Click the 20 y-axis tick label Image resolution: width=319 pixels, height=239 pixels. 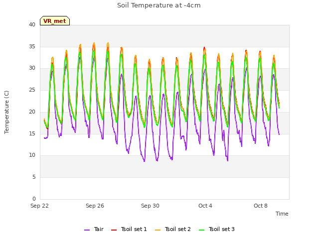pos(32,112)
